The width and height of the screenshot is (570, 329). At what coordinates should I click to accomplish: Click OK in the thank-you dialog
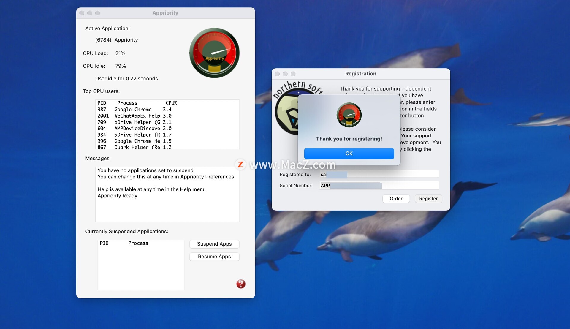pos(349,154)
